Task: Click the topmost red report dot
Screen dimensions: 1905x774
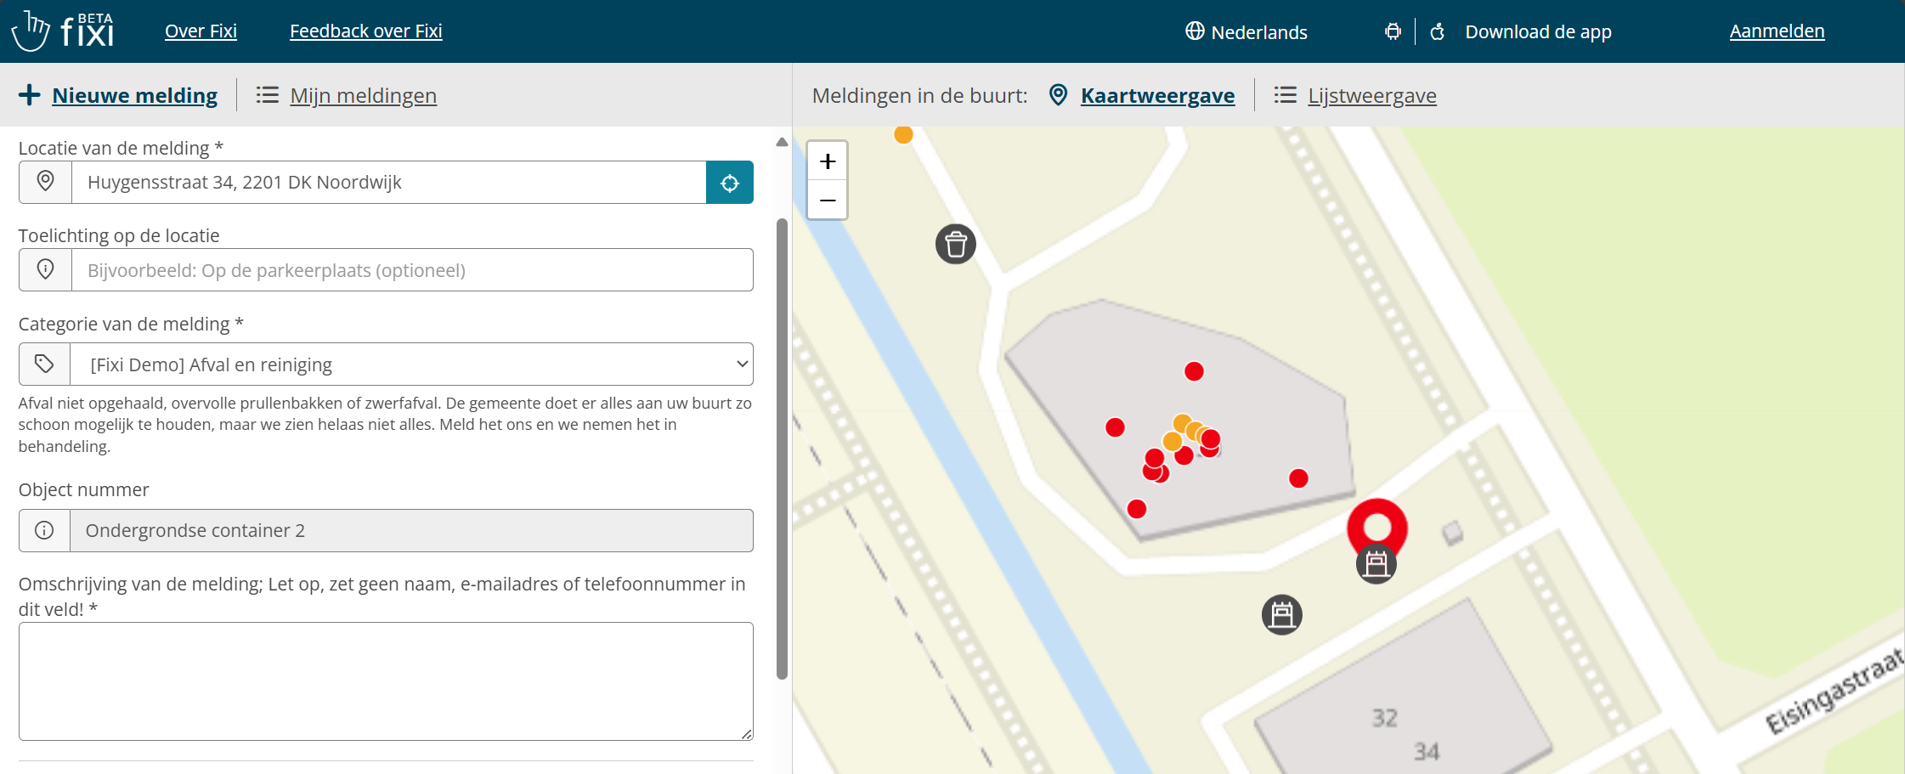Action: (1194, 371)
